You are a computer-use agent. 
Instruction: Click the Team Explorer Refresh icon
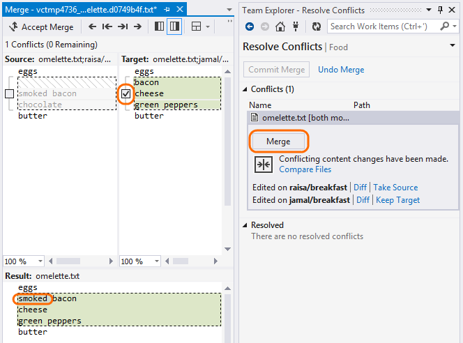pos(317,26)
